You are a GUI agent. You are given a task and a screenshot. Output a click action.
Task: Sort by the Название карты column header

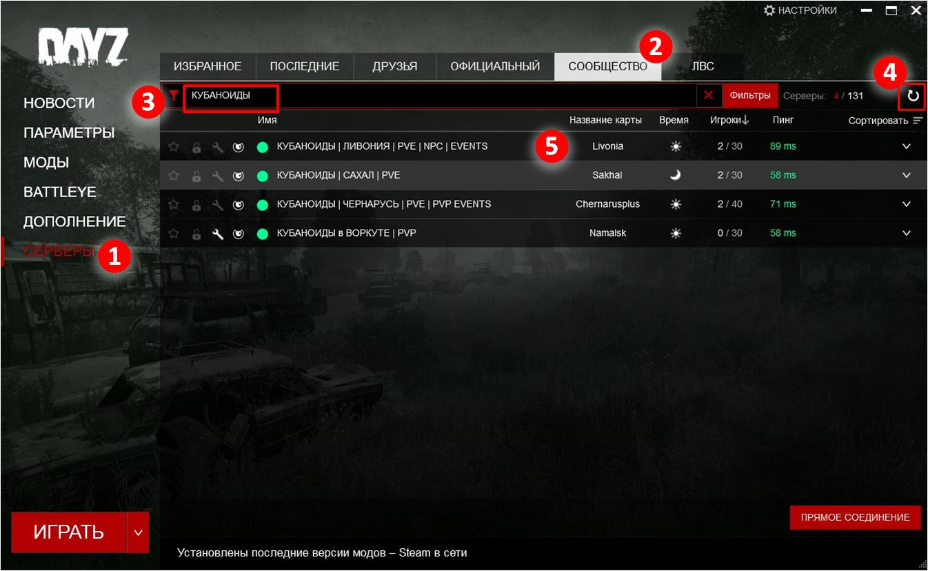[x=605, y=120]
